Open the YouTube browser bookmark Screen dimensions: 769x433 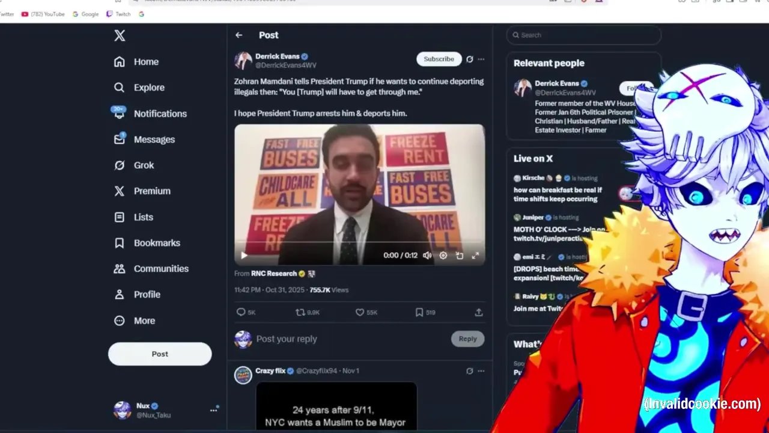pos(43,14)
